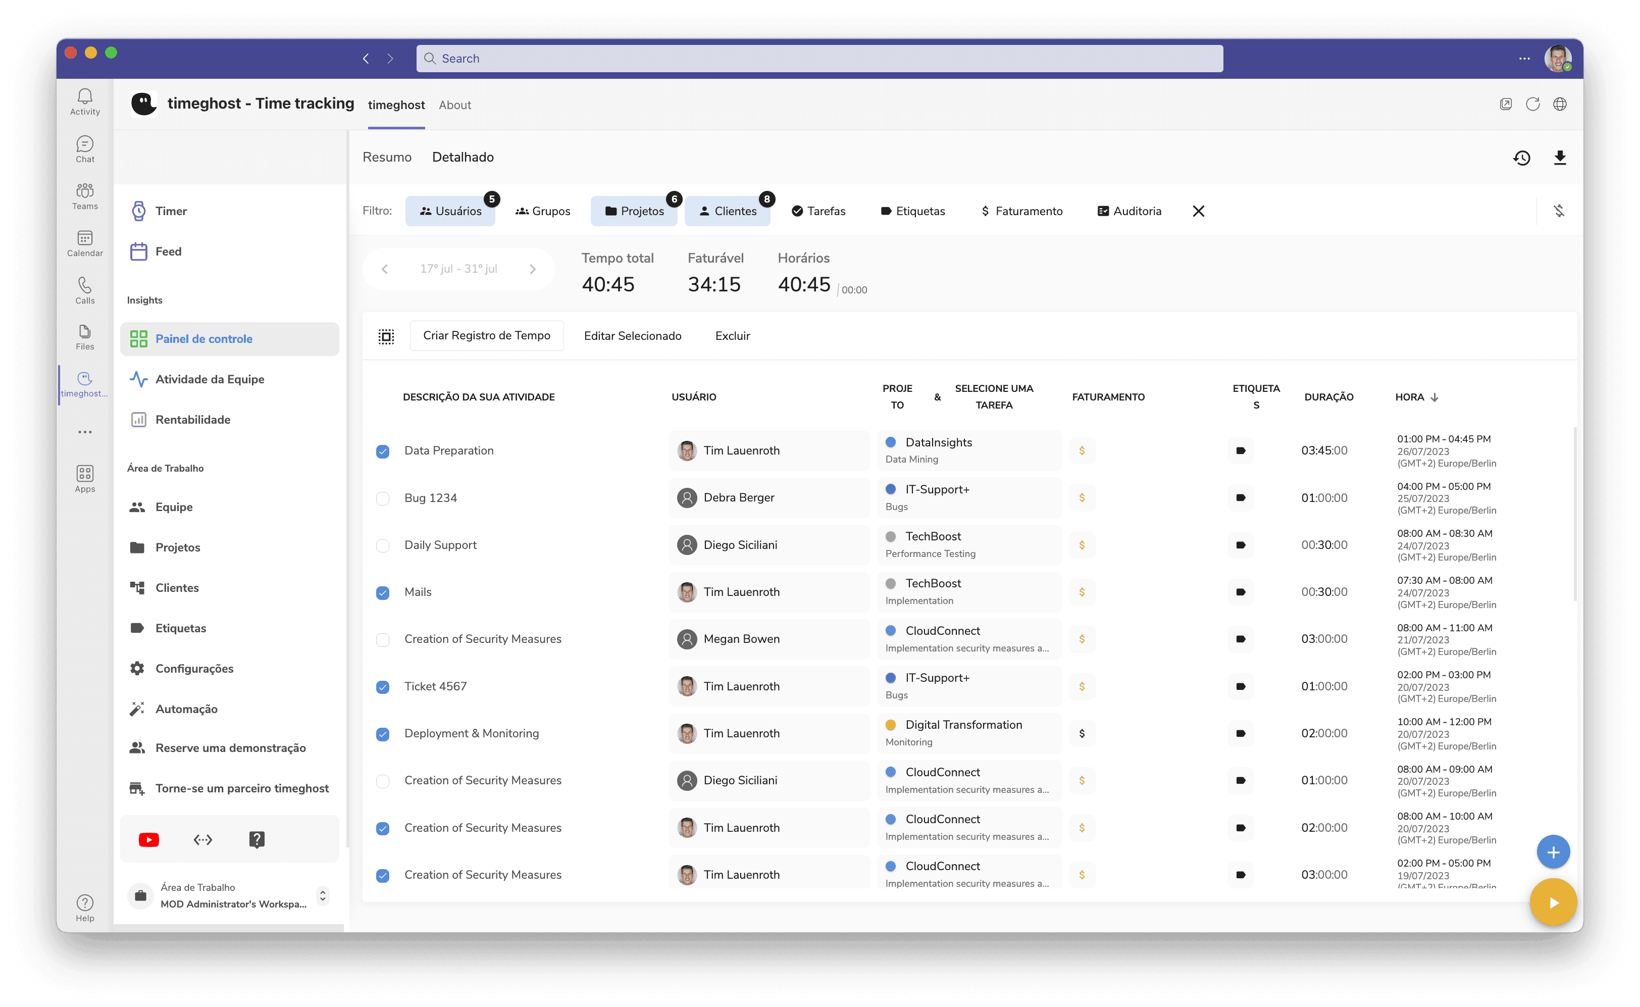Screen dimensions: 1640x1007
Task: Check the Daily Support row checkbox
Action: point(383,545)
